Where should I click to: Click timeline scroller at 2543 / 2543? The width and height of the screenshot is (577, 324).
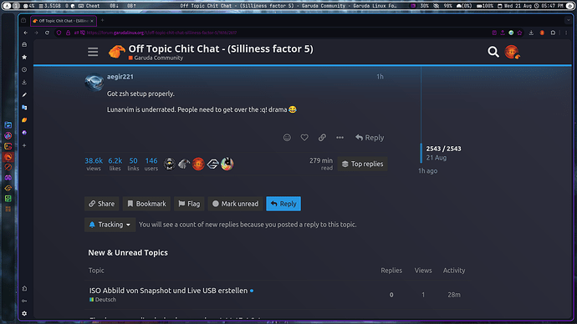443,149
